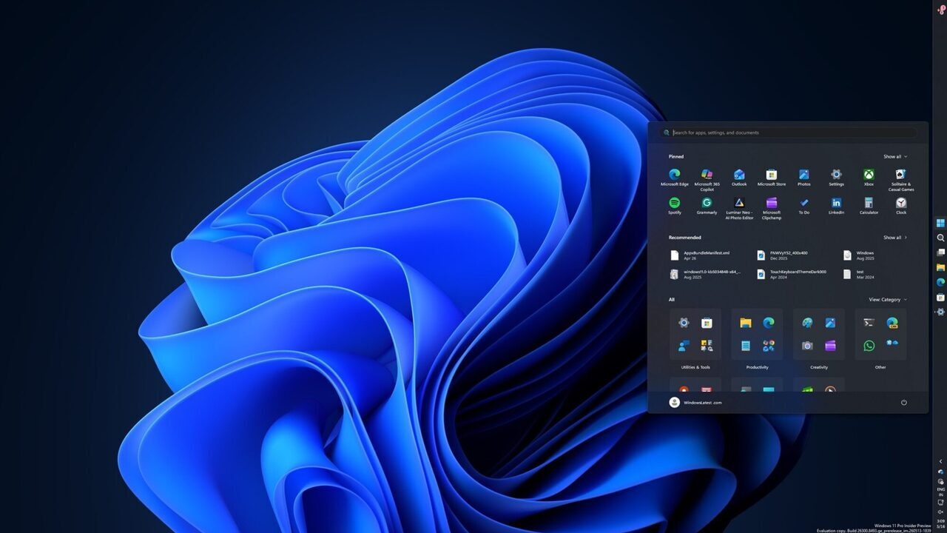Open Microsoft Store from the taskbar
This screenshot has width=947, height=533.
[940, 297]
